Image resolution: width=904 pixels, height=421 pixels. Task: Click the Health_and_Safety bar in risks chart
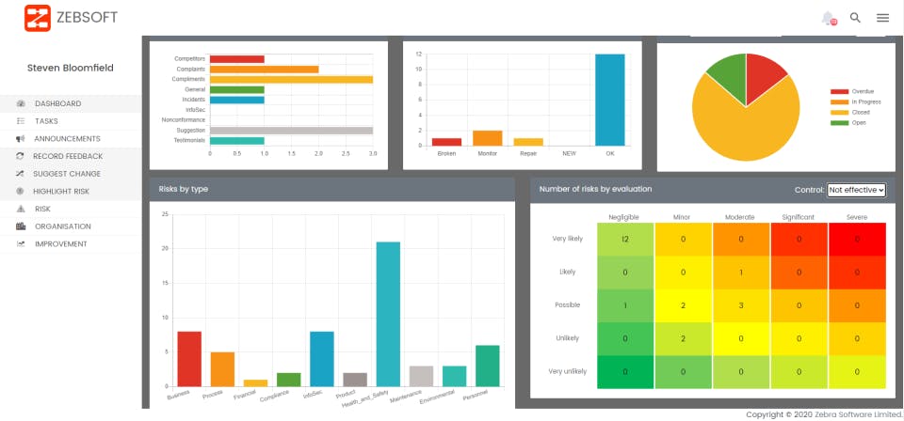(388, 314)
